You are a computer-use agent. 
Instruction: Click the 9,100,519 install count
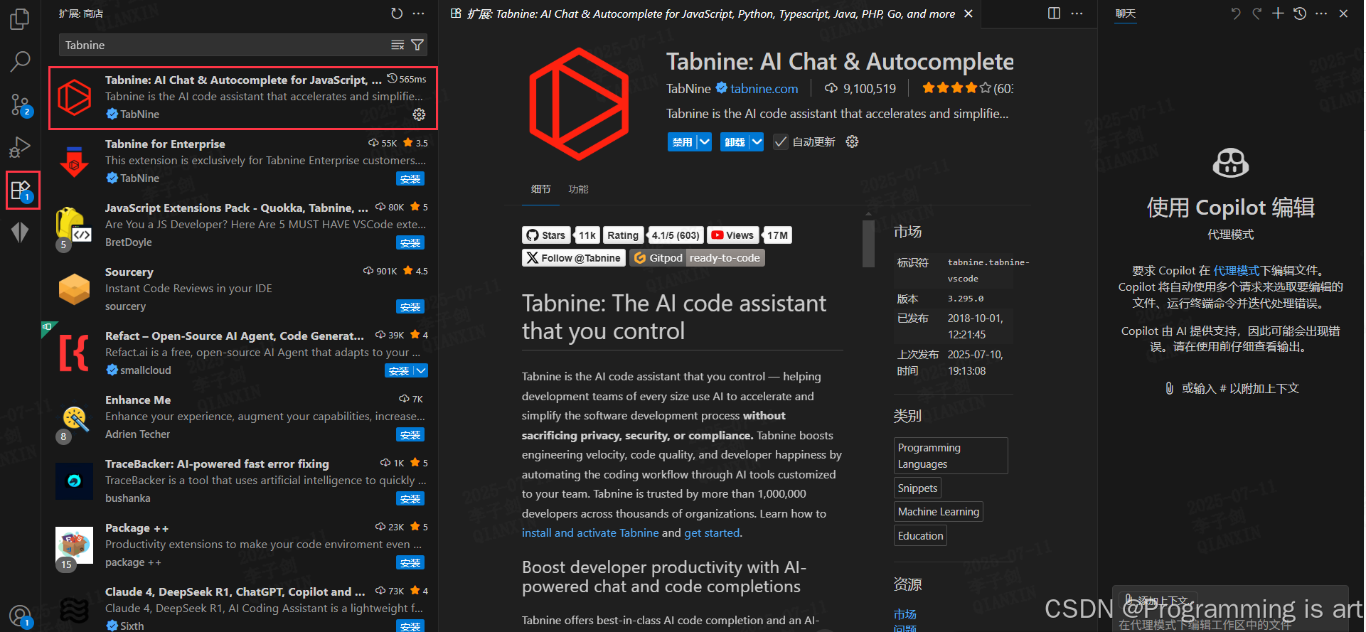point(860,89)
